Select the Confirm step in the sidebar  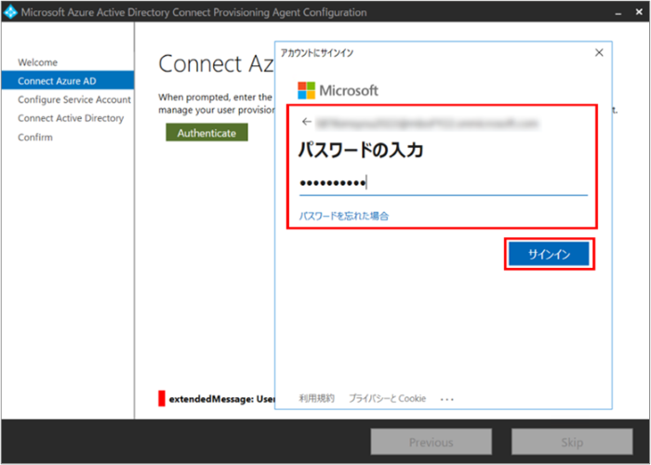35,137
